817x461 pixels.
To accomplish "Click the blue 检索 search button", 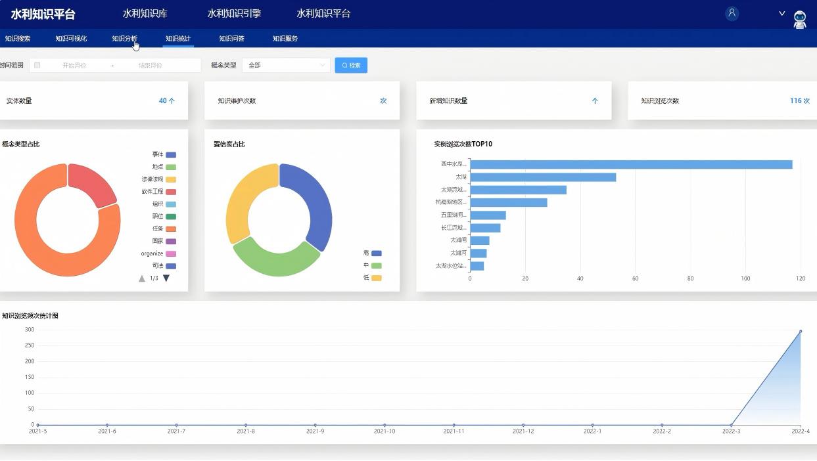I will click(351, 65).
